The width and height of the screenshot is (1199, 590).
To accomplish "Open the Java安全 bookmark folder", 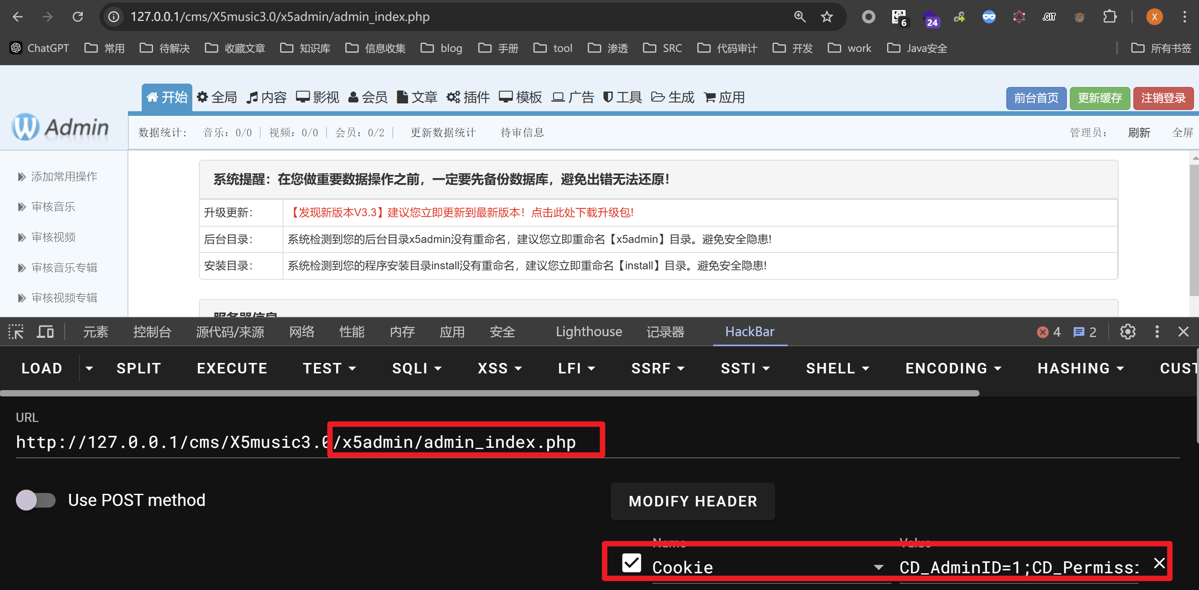I will (x=917, y=48).
